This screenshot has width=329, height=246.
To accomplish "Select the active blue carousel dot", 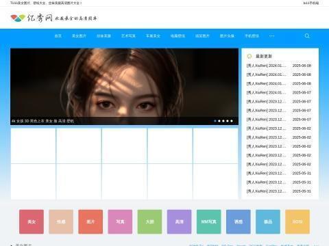I will click(215, 121).
